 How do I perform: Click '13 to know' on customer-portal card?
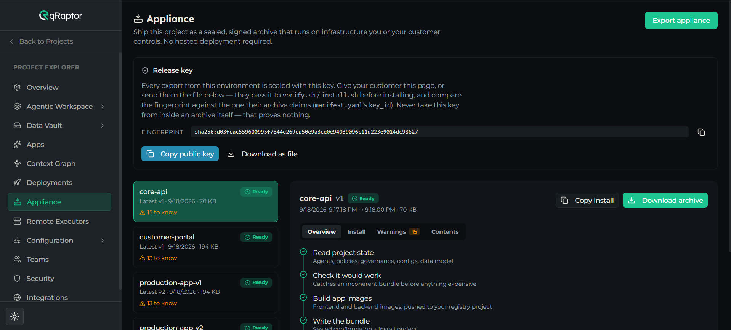158,258
